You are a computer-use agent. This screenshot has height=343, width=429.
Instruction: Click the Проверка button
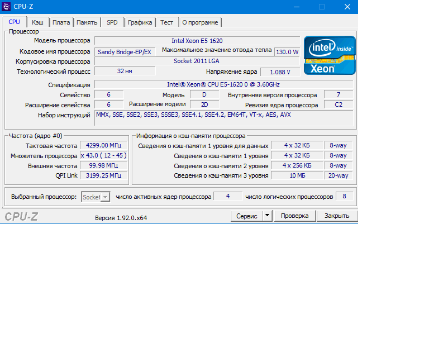tap(295, 216)
